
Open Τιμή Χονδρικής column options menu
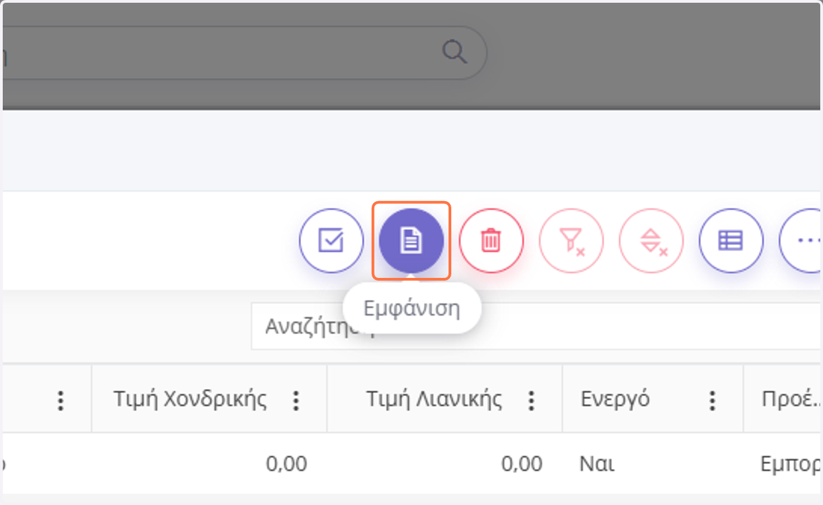pos(296,400)
